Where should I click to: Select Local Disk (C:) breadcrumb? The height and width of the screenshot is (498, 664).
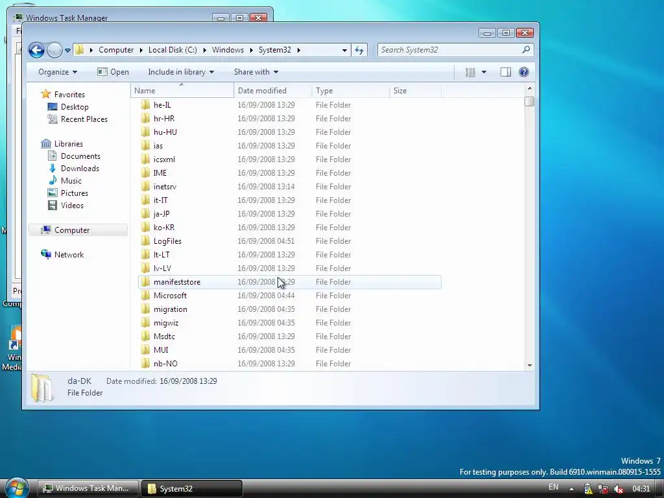[172, 50]
